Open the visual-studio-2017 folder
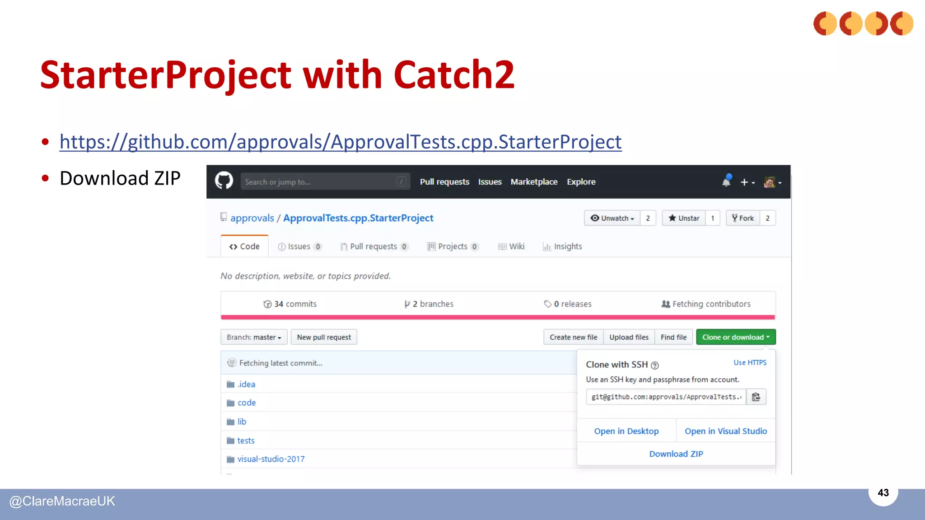The width and height of the screenshot is (925, 520). pyautogui.click(x=271, y=459)
